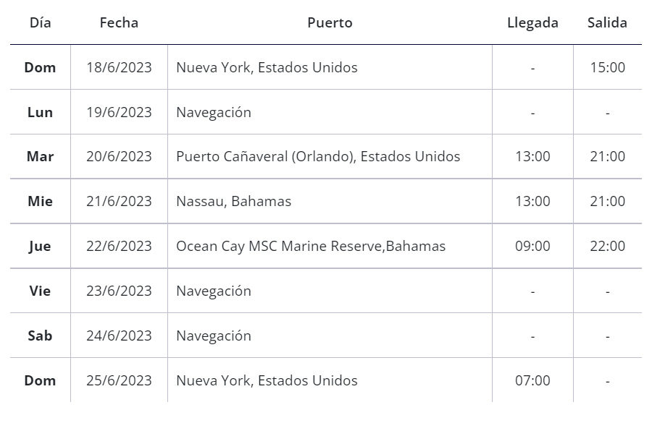Click Puerto Cañaveral (Orlando), Estados Unidos
Screen dimensions: 652x423
[318, 156]
